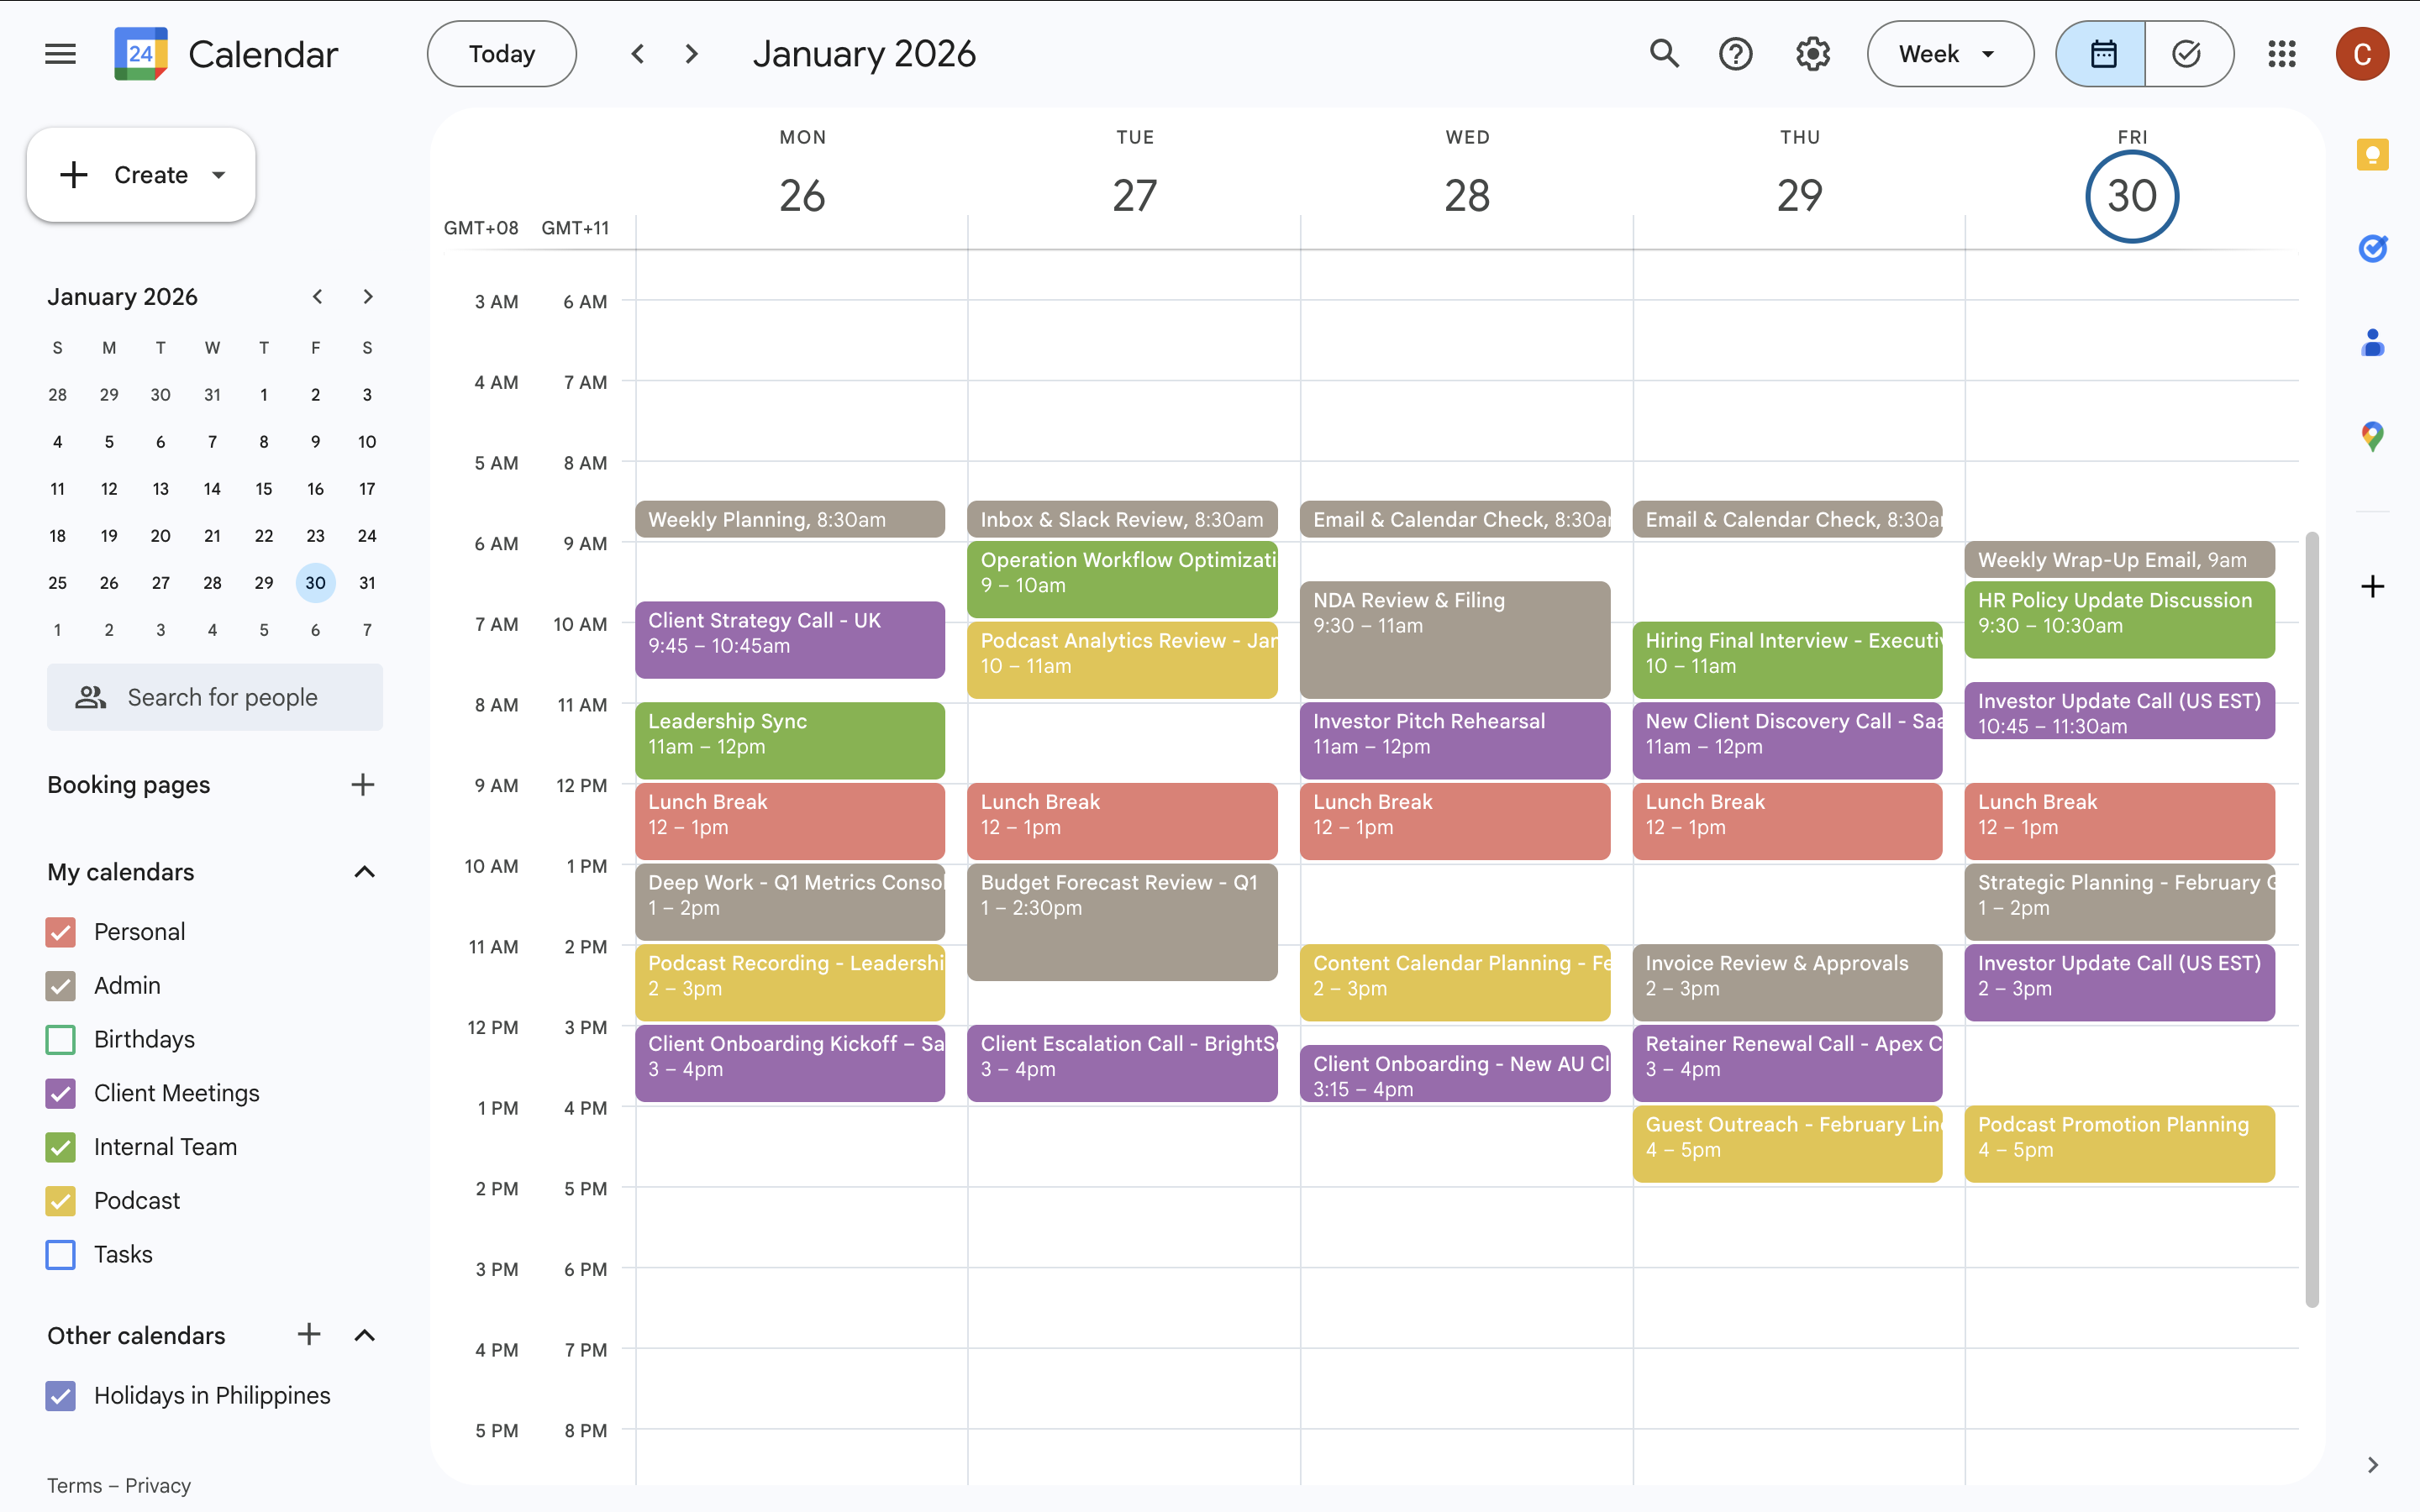Open the support help icon
The height and width of the screenshot is (1512, 2420).
point(1736,54)
